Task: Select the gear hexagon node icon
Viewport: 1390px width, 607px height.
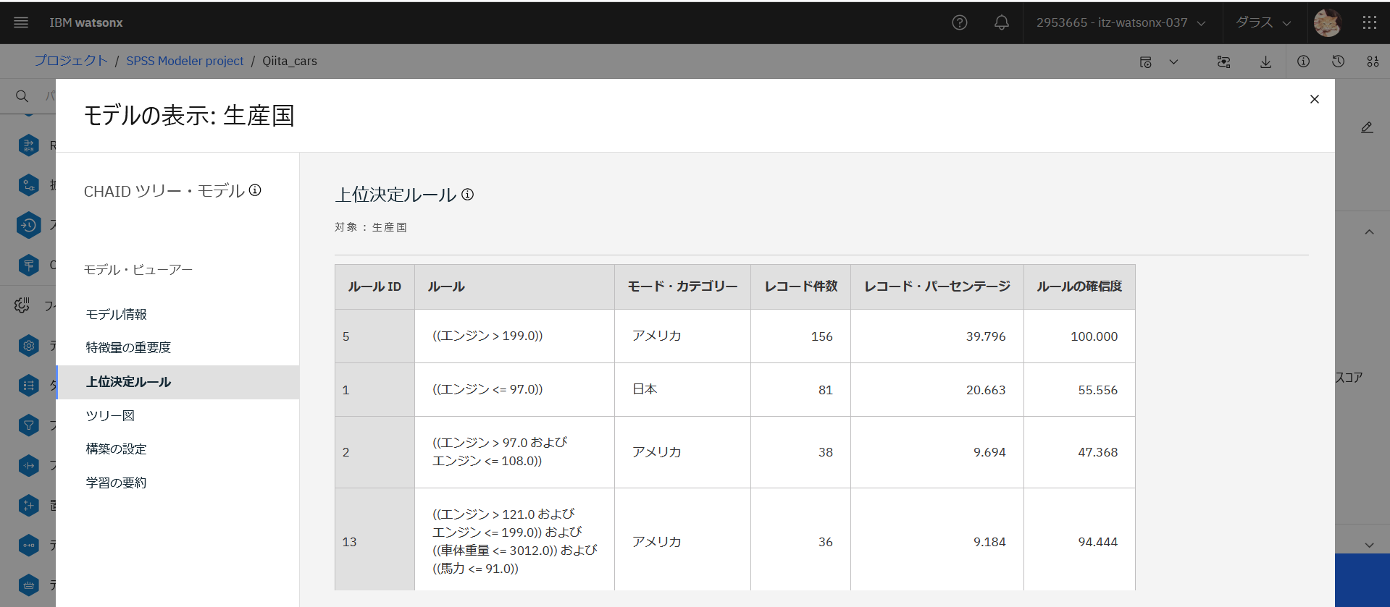Action: tap(29, 346)
